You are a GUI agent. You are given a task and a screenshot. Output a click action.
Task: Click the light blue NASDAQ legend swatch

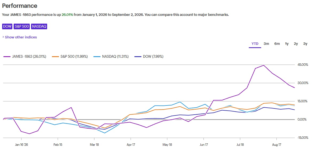(x=97, y=57)
